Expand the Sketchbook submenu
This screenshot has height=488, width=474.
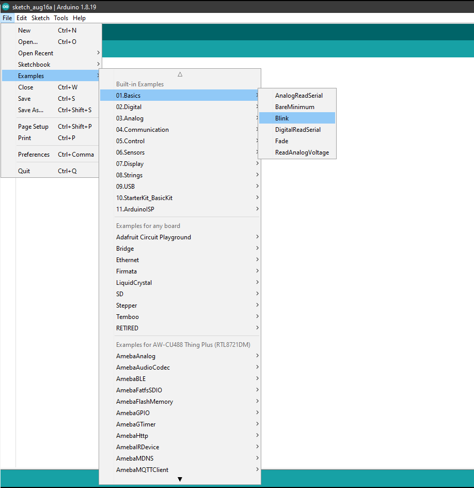51,65
